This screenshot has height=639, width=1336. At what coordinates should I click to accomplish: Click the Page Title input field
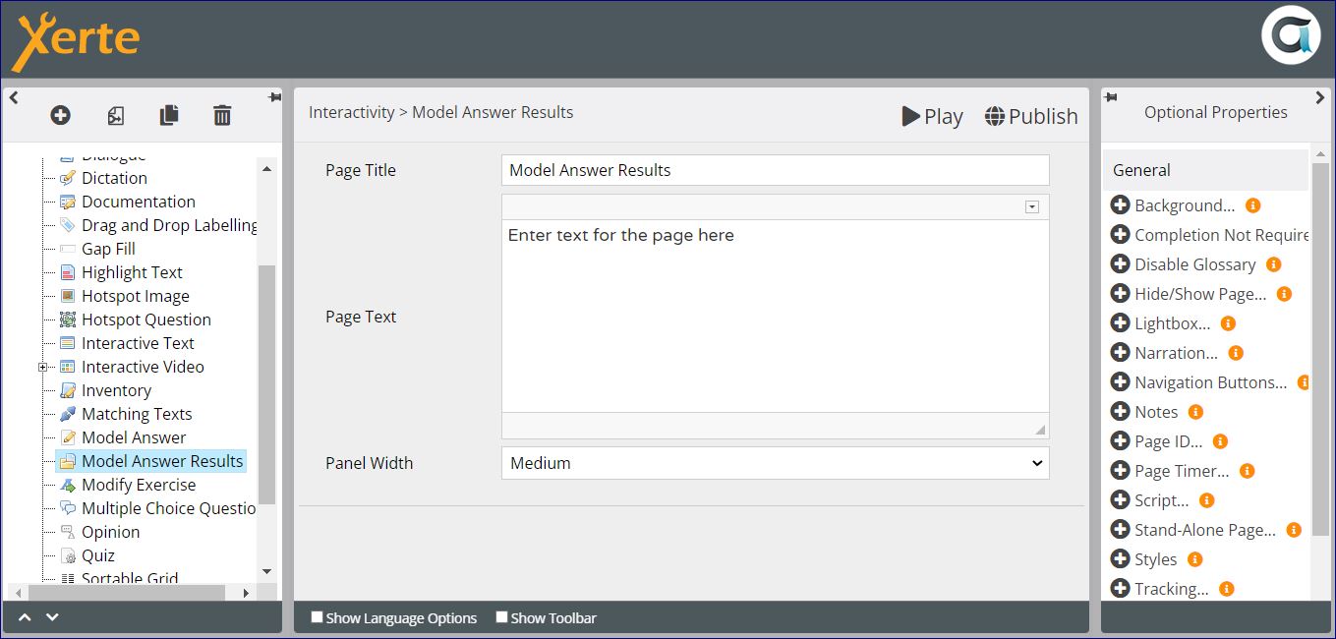tap(775, 170)
